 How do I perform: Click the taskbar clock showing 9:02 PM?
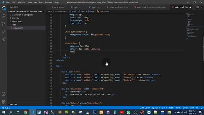[192, 112]
